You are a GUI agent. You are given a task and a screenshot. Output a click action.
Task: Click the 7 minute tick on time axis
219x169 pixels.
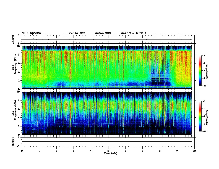click(143, 151)
